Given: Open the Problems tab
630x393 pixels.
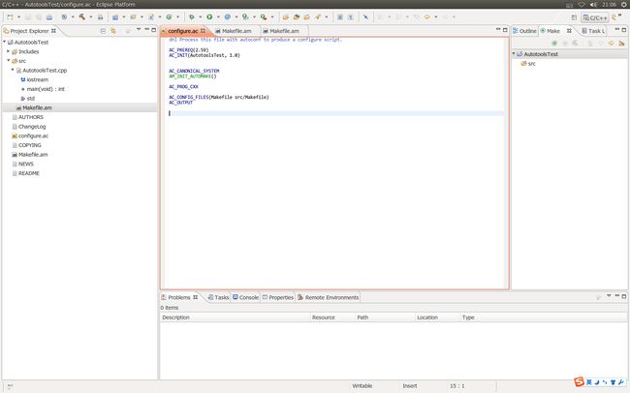Looking at the screenshot, I should point(179,297).
